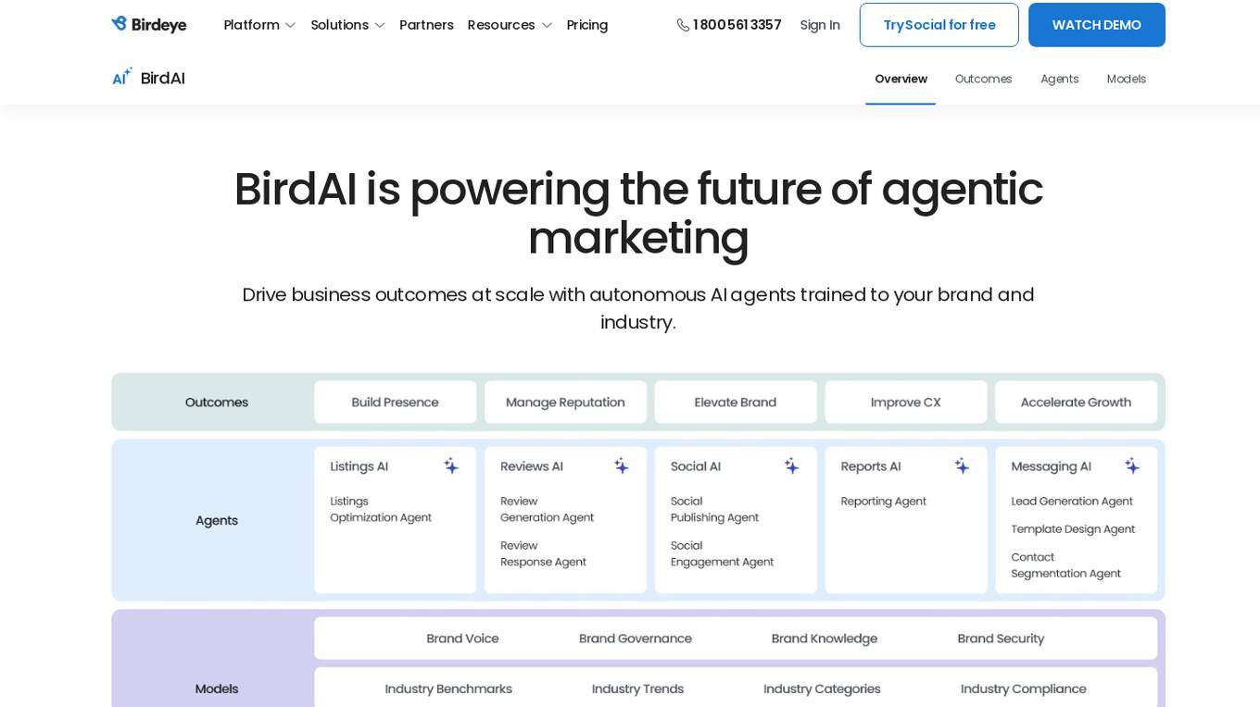1260x707 pixels.
Task: Click the sparkle icon on Social AI card
Action: [x=792, y=465]
